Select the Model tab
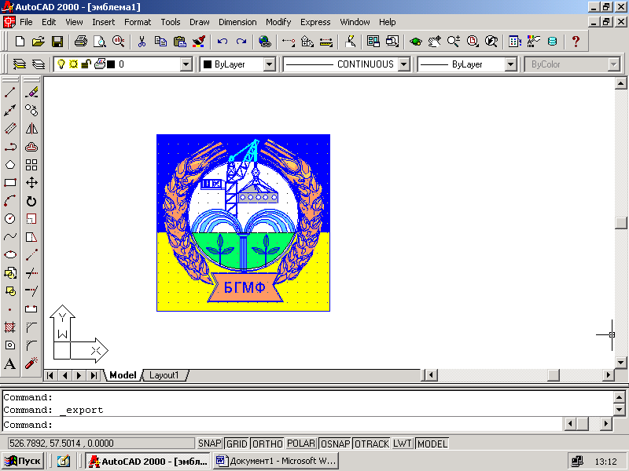 pyautogui.click(x=123, y=375)
